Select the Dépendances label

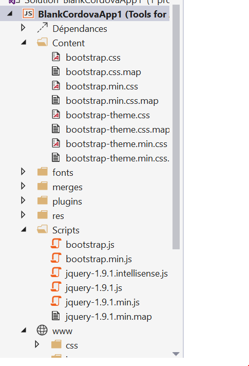pos(80,29)
